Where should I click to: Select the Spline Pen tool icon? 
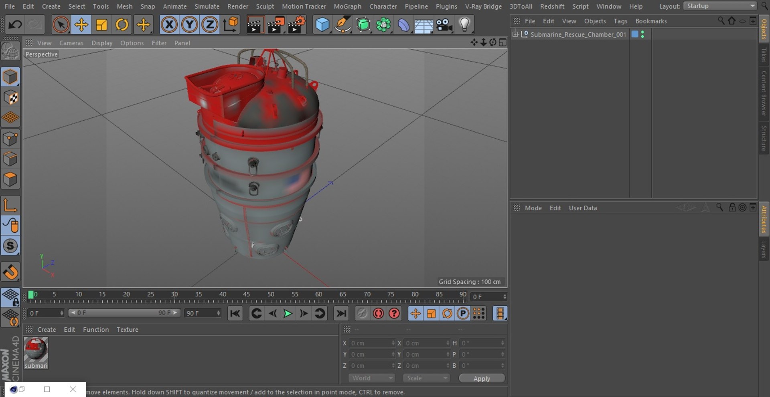point(343,25)
